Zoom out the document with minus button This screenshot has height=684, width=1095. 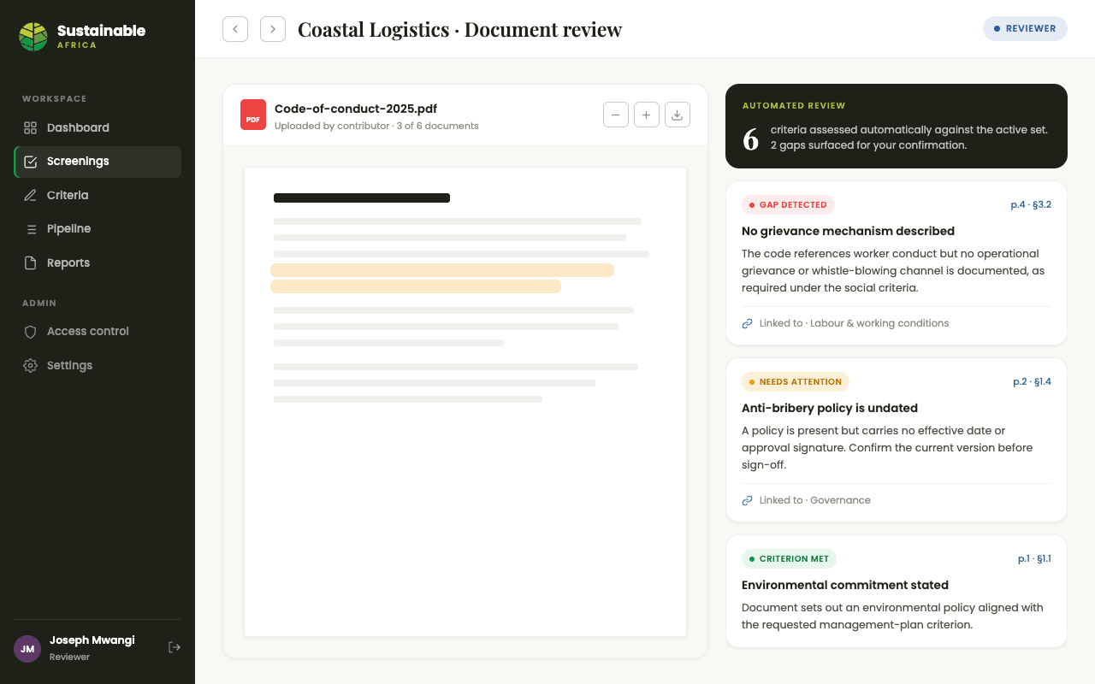616,115
